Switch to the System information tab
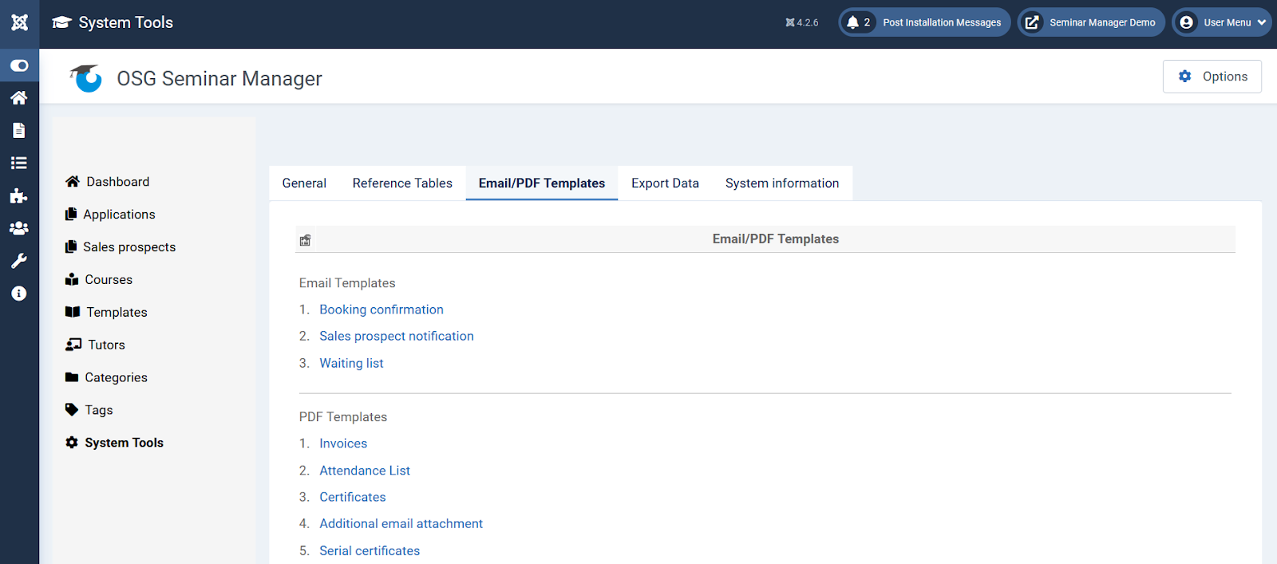Viewport: 1277px width, 564px height. (x=782, y=183)
